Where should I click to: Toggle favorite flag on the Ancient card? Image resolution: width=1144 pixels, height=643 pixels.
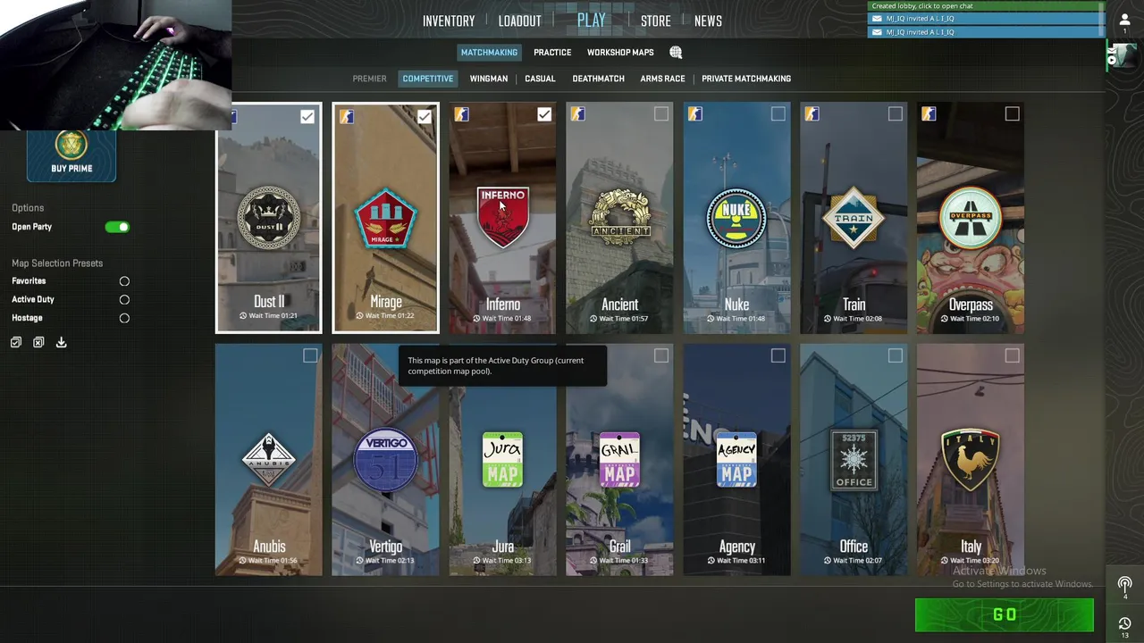[x=578, y=114]
